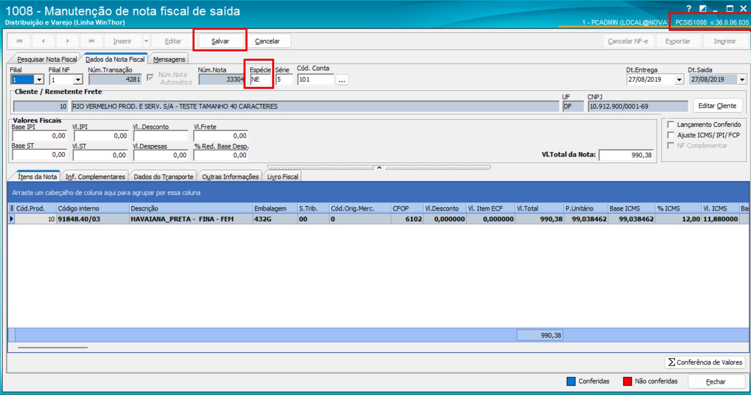Check Lançamento Conferido
Viewport: 751px width, 395px height.
click(671, 124)
